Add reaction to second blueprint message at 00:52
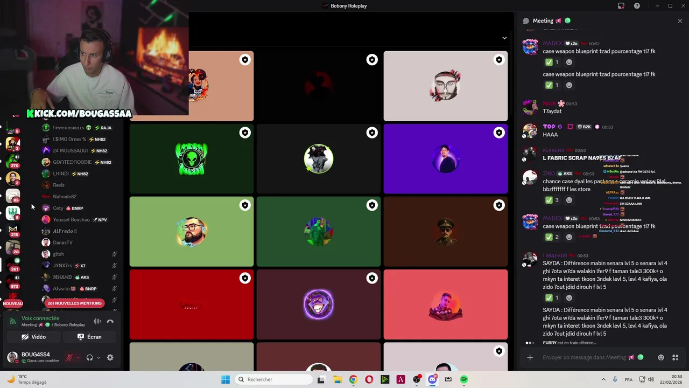The height and width of the screenshot is (388, 689). point(569,85)
